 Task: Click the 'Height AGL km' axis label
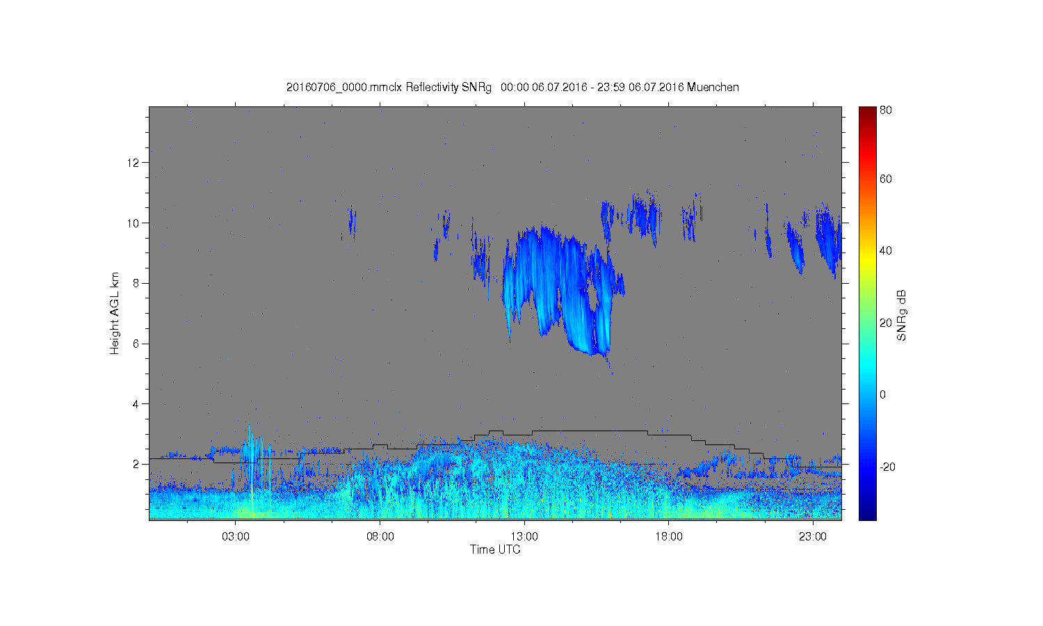coord(115,313)
